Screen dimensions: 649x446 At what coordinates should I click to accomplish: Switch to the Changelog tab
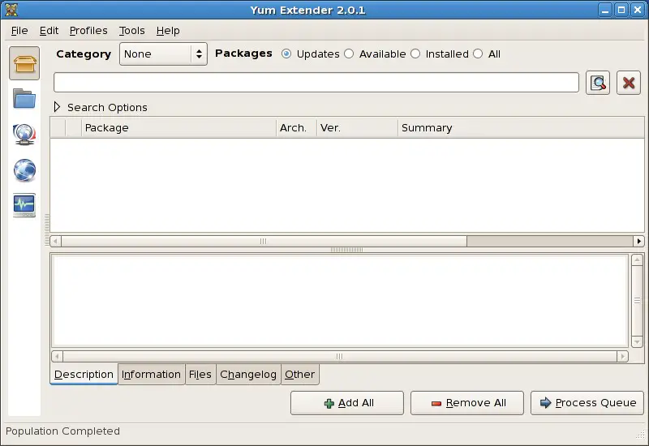tap(248, 374)
